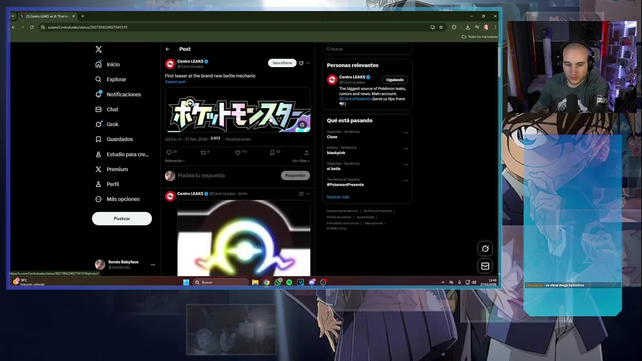Open the @CentroPokemon mention link
Screen dimensions: 642x361
[x=355, y=99]
